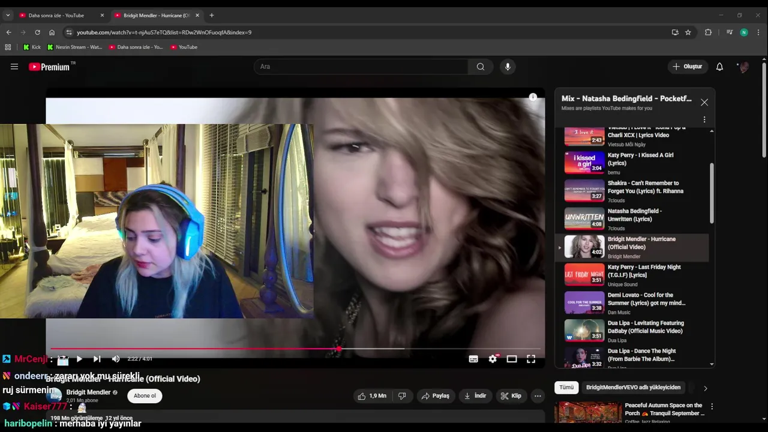Bookmark this page with star

coord(688,32)
